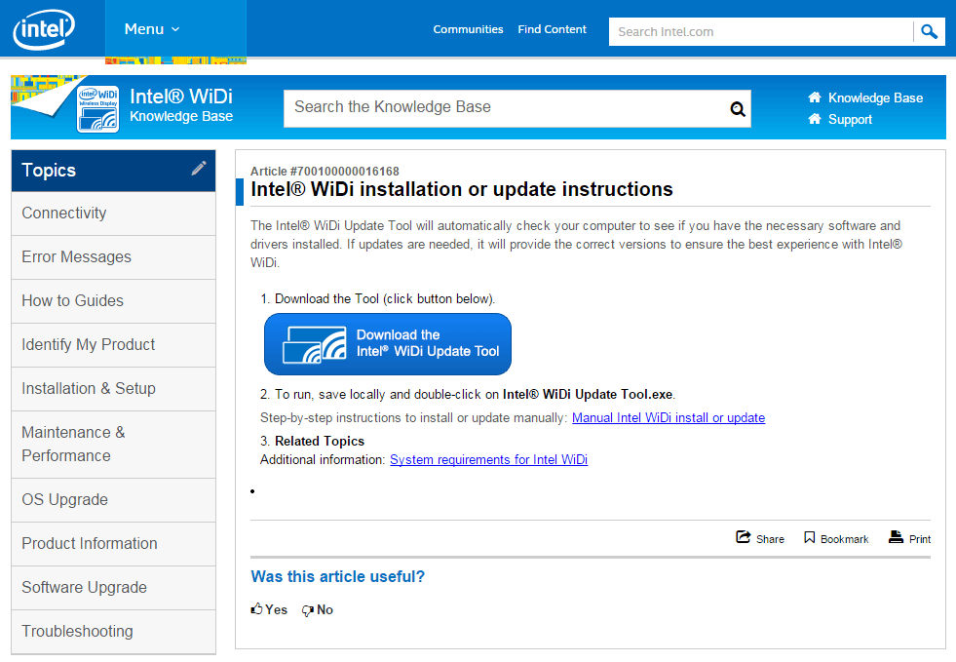Click the thumbs-down icon
The height and width of the screenshot is (662, 956).
[x=308, y=610]
